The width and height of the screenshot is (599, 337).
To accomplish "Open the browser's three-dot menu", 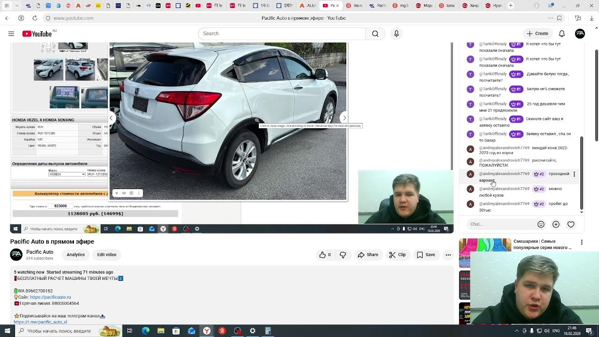I will (x=551, y=18).
